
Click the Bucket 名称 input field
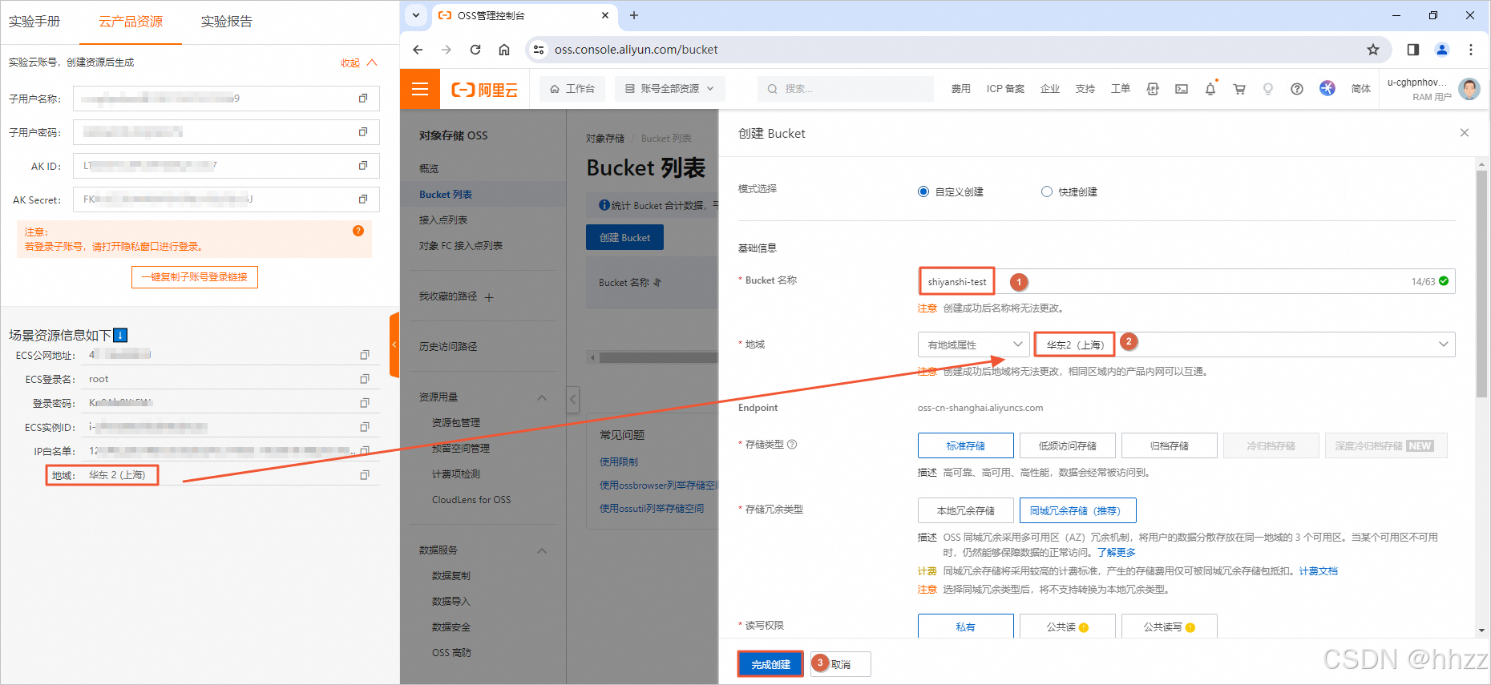pyautogui.click(x=1186, y=281)
